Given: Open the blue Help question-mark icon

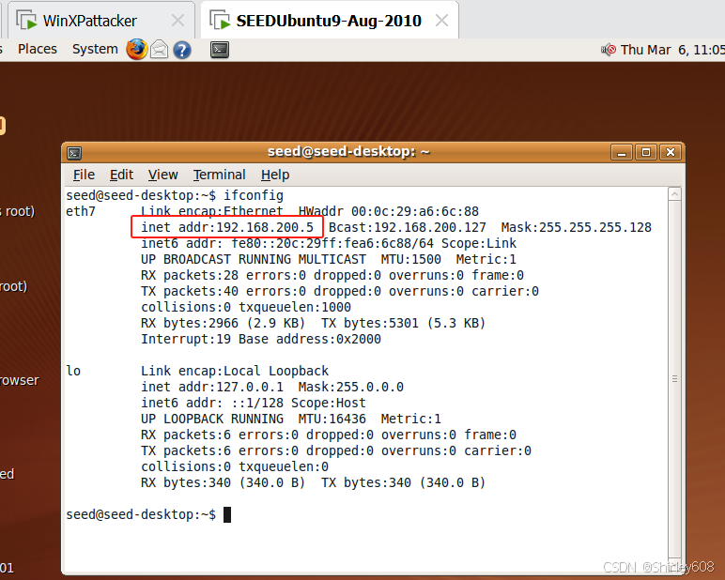Looking at the screenshot, I should pyautogui.click(x=181, y=50).
